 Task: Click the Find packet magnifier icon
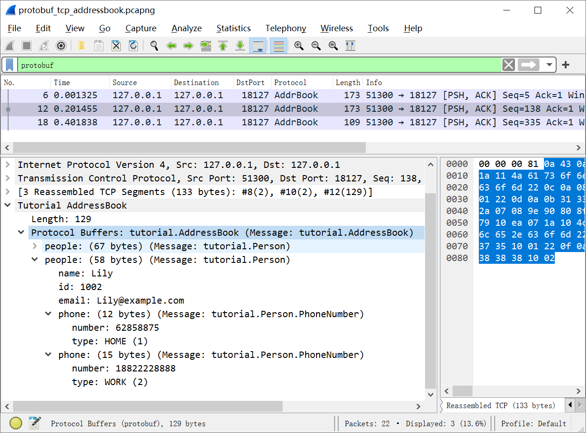[x=154, y=45]
